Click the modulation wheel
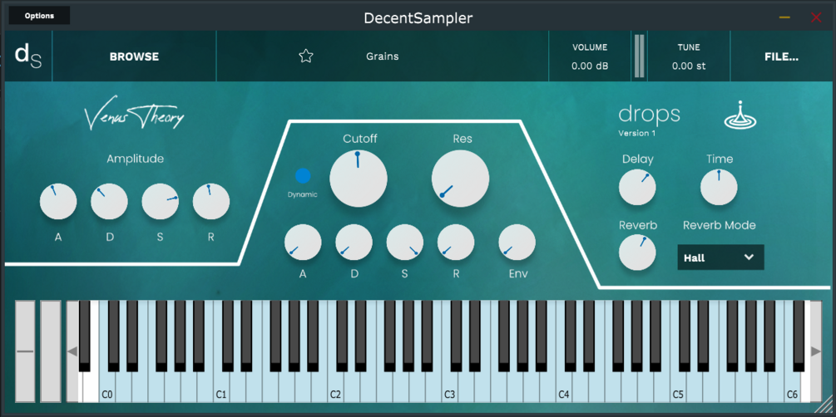 [x=51, y=351]
